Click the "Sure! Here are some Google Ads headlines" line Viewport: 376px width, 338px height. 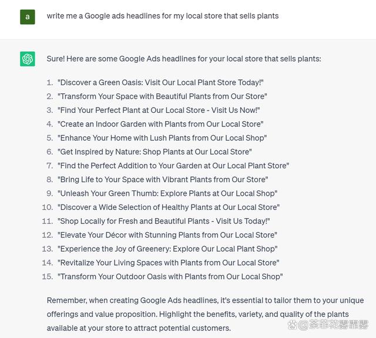pos(184,59)
